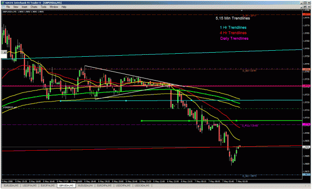
Task: Click the '5,15 Min Trendlines' white label
Action: click(233, 18)
